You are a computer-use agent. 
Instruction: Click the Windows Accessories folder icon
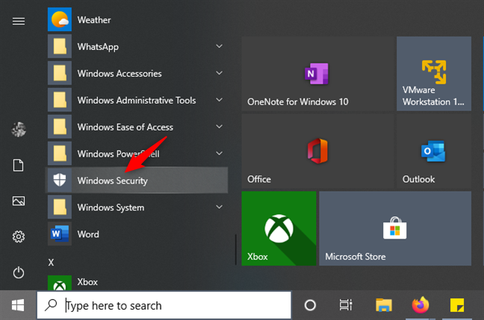tap(60, 73)
